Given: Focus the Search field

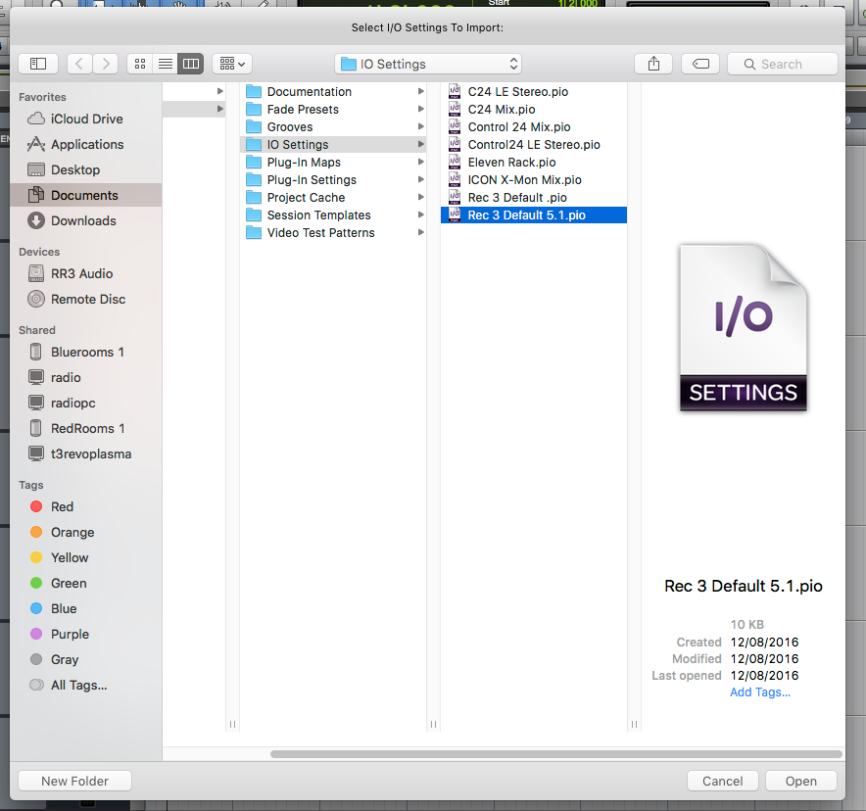Looking at the screenshot, I should [x=783, y=64].
